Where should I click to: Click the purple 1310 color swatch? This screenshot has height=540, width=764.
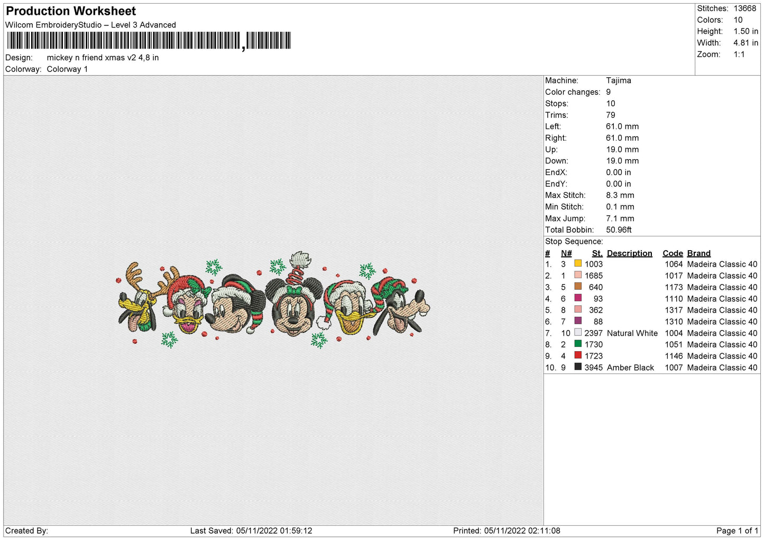pos(578,321)
